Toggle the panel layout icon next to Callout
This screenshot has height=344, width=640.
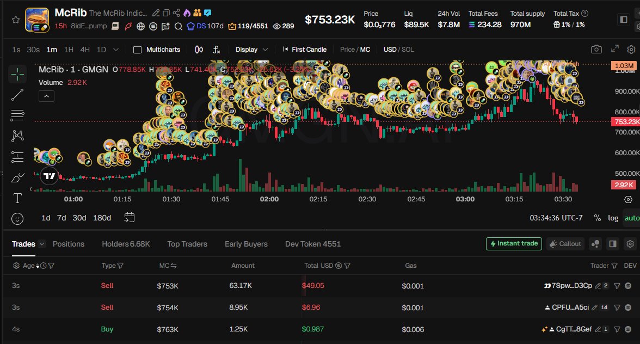tap(613, 244)
